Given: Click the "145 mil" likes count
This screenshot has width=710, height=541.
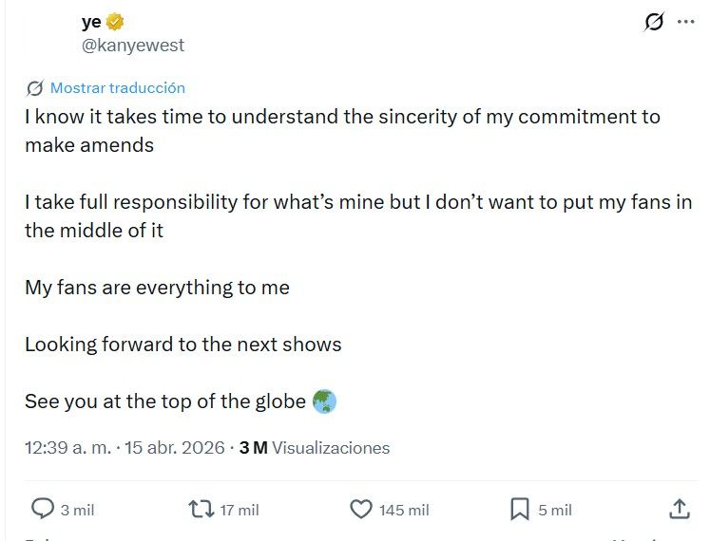Looking at the screenshot, I should click(x=404, y=511).
